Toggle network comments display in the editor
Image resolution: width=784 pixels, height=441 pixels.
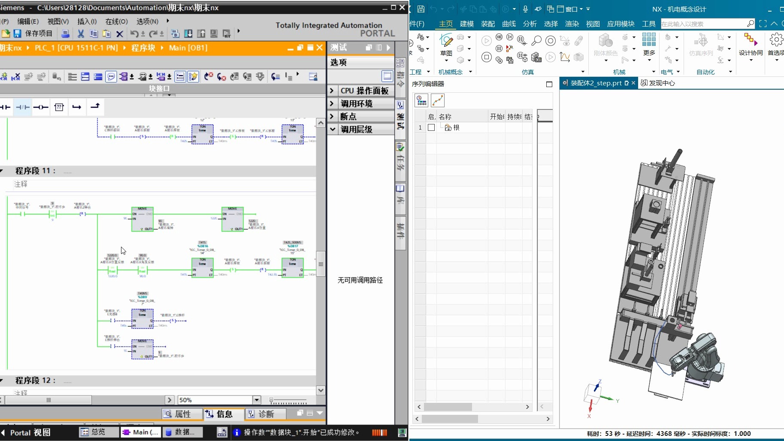pyautogui.click(x=111, y=77)
